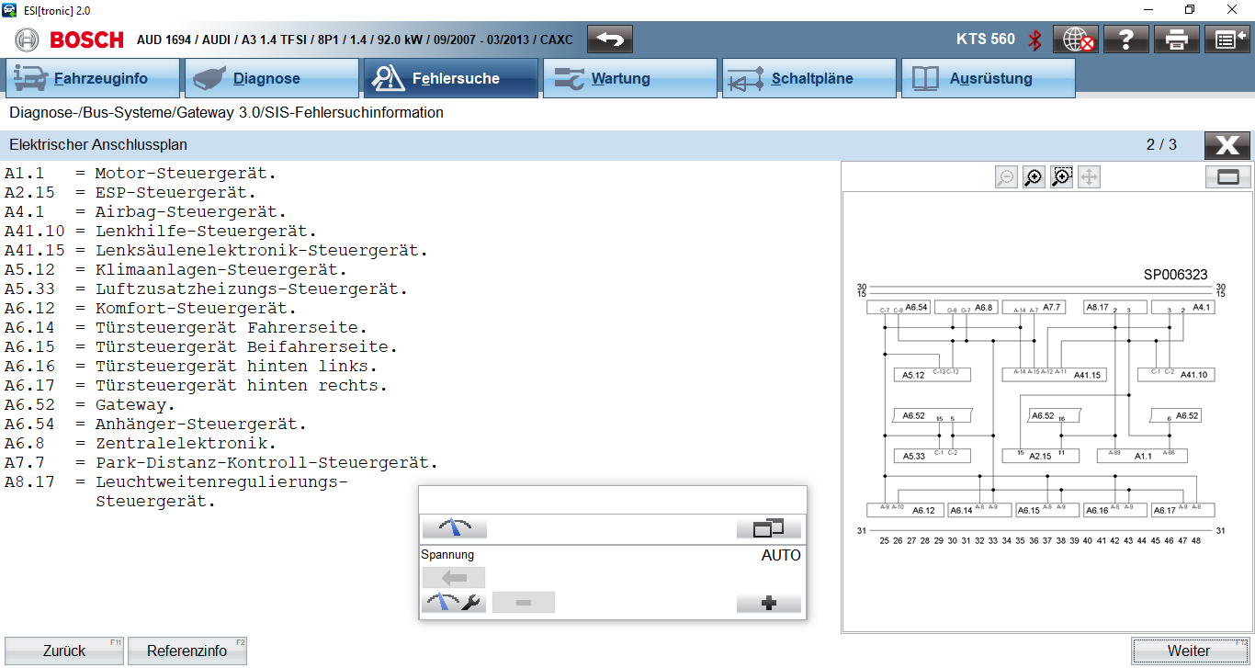
Task: Open multimeter settings with the wrench gauge icon
Action: [454, 603]
